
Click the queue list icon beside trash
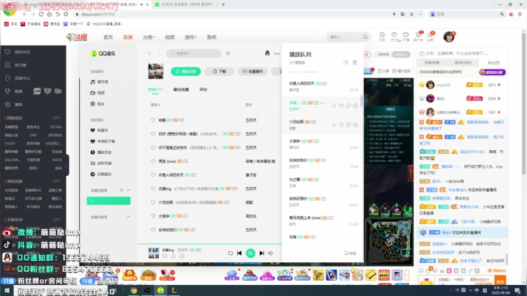pos(345,62)
